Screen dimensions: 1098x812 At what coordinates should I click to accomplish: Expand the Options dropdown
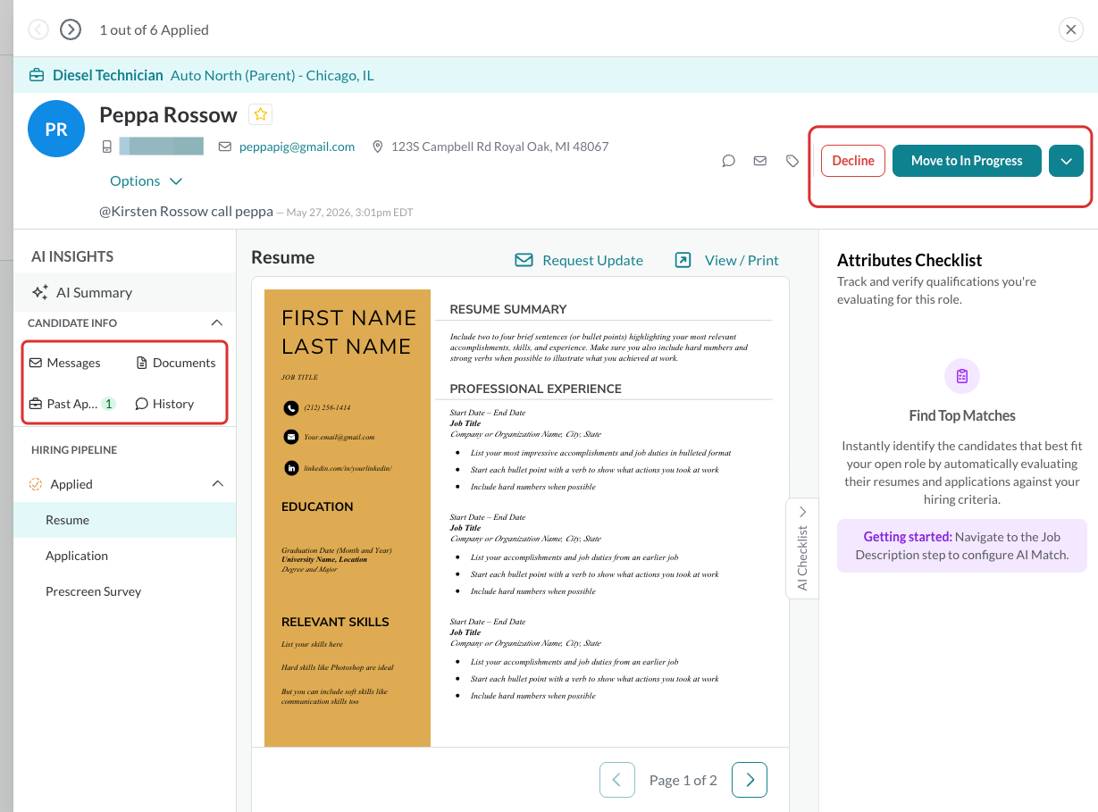click(x=146, y=180)
